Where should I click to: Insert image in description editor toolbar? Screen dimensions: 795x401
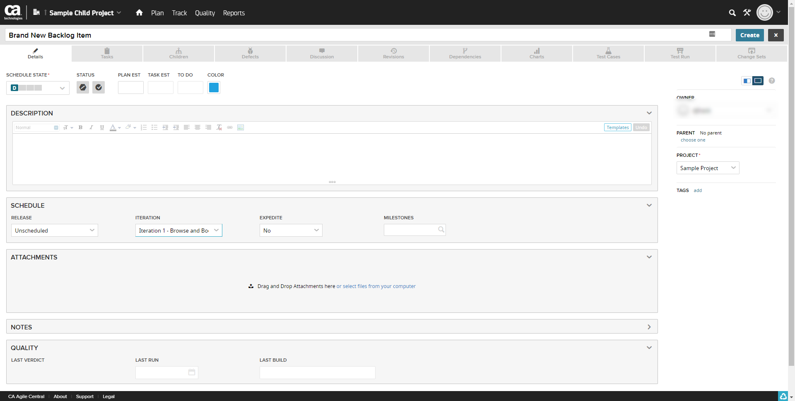[x=241, y=127]
